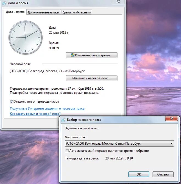Click the Date and Time title bar icon
Screen dimensions: 181x184
point(4,3)
